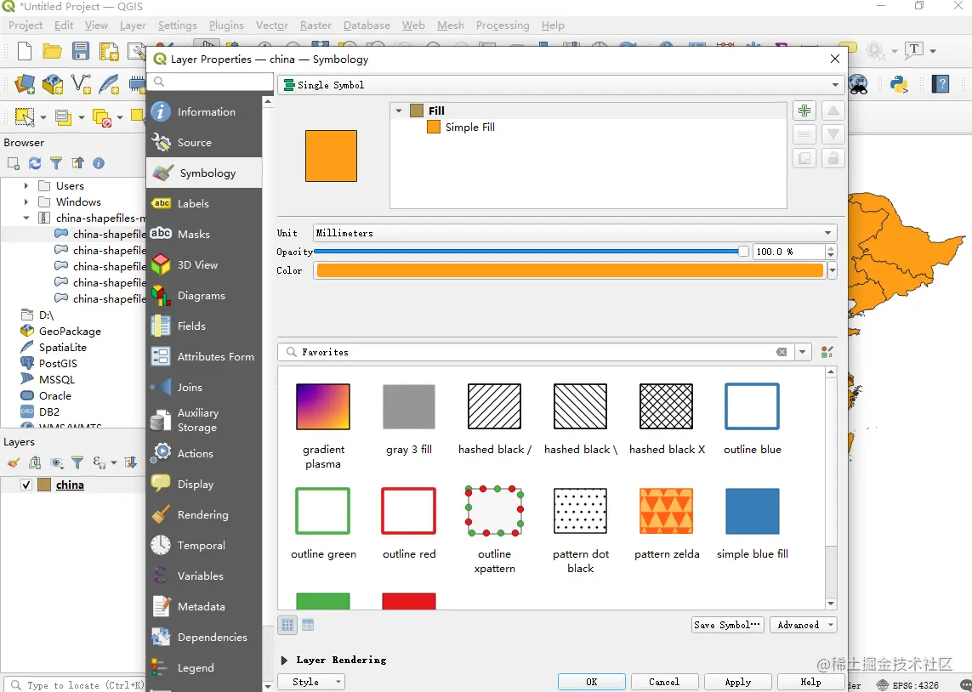Open the Settings menu
Screen dimensions: 972x692
click(x=177, y=26)
